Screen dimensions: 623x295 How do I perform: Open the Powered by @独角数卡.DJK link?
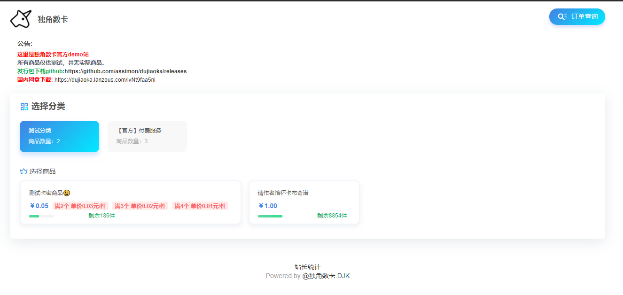[326, 276]
